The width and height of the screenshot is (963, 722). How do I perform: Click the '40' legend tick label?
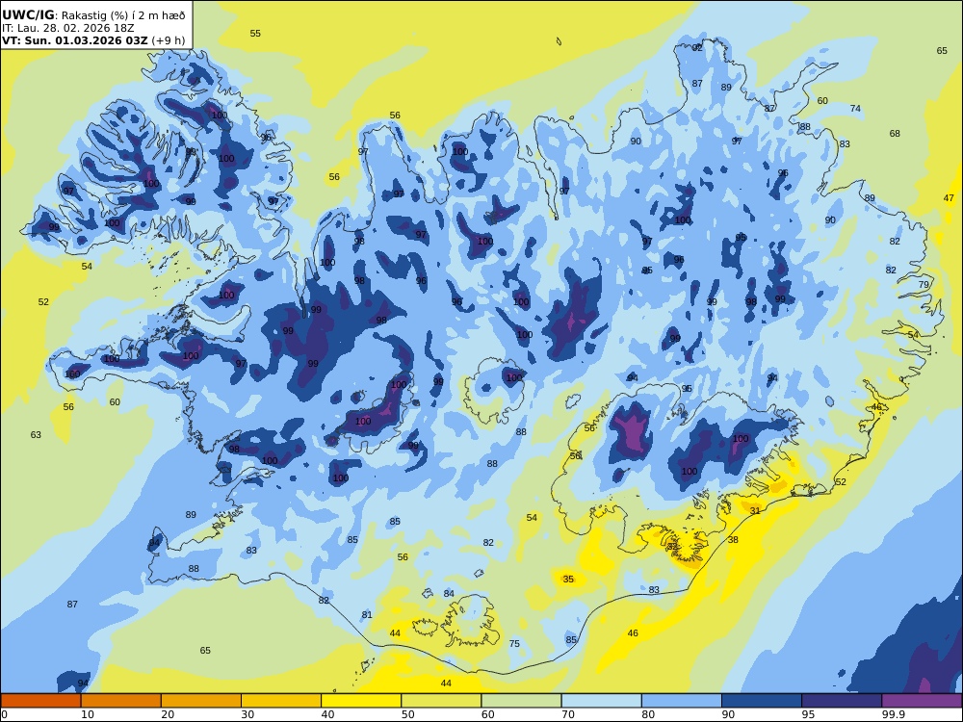pos(328,714)
